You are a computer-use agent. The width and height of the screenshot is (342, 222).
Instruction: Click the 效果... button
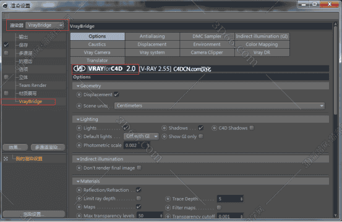click(15, 147)
